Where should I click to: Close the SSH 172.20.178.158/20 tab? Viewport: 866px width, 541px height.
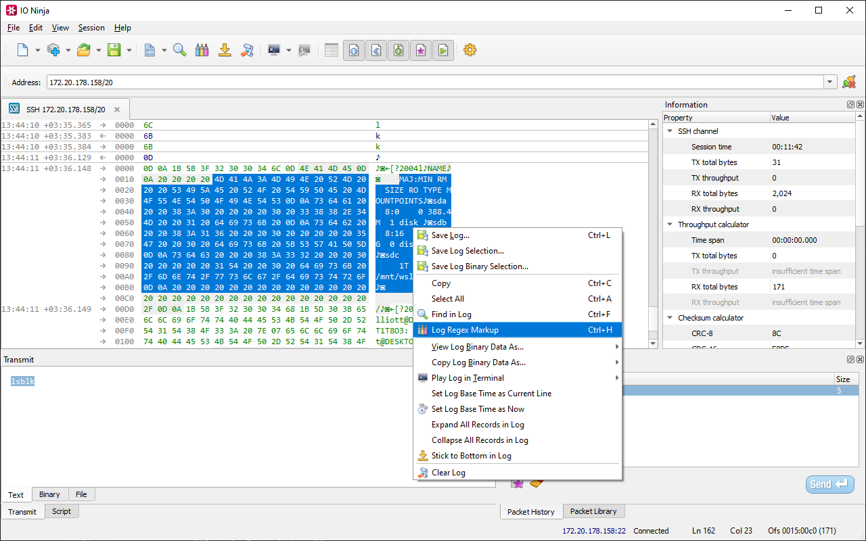(x=117, y=110)
